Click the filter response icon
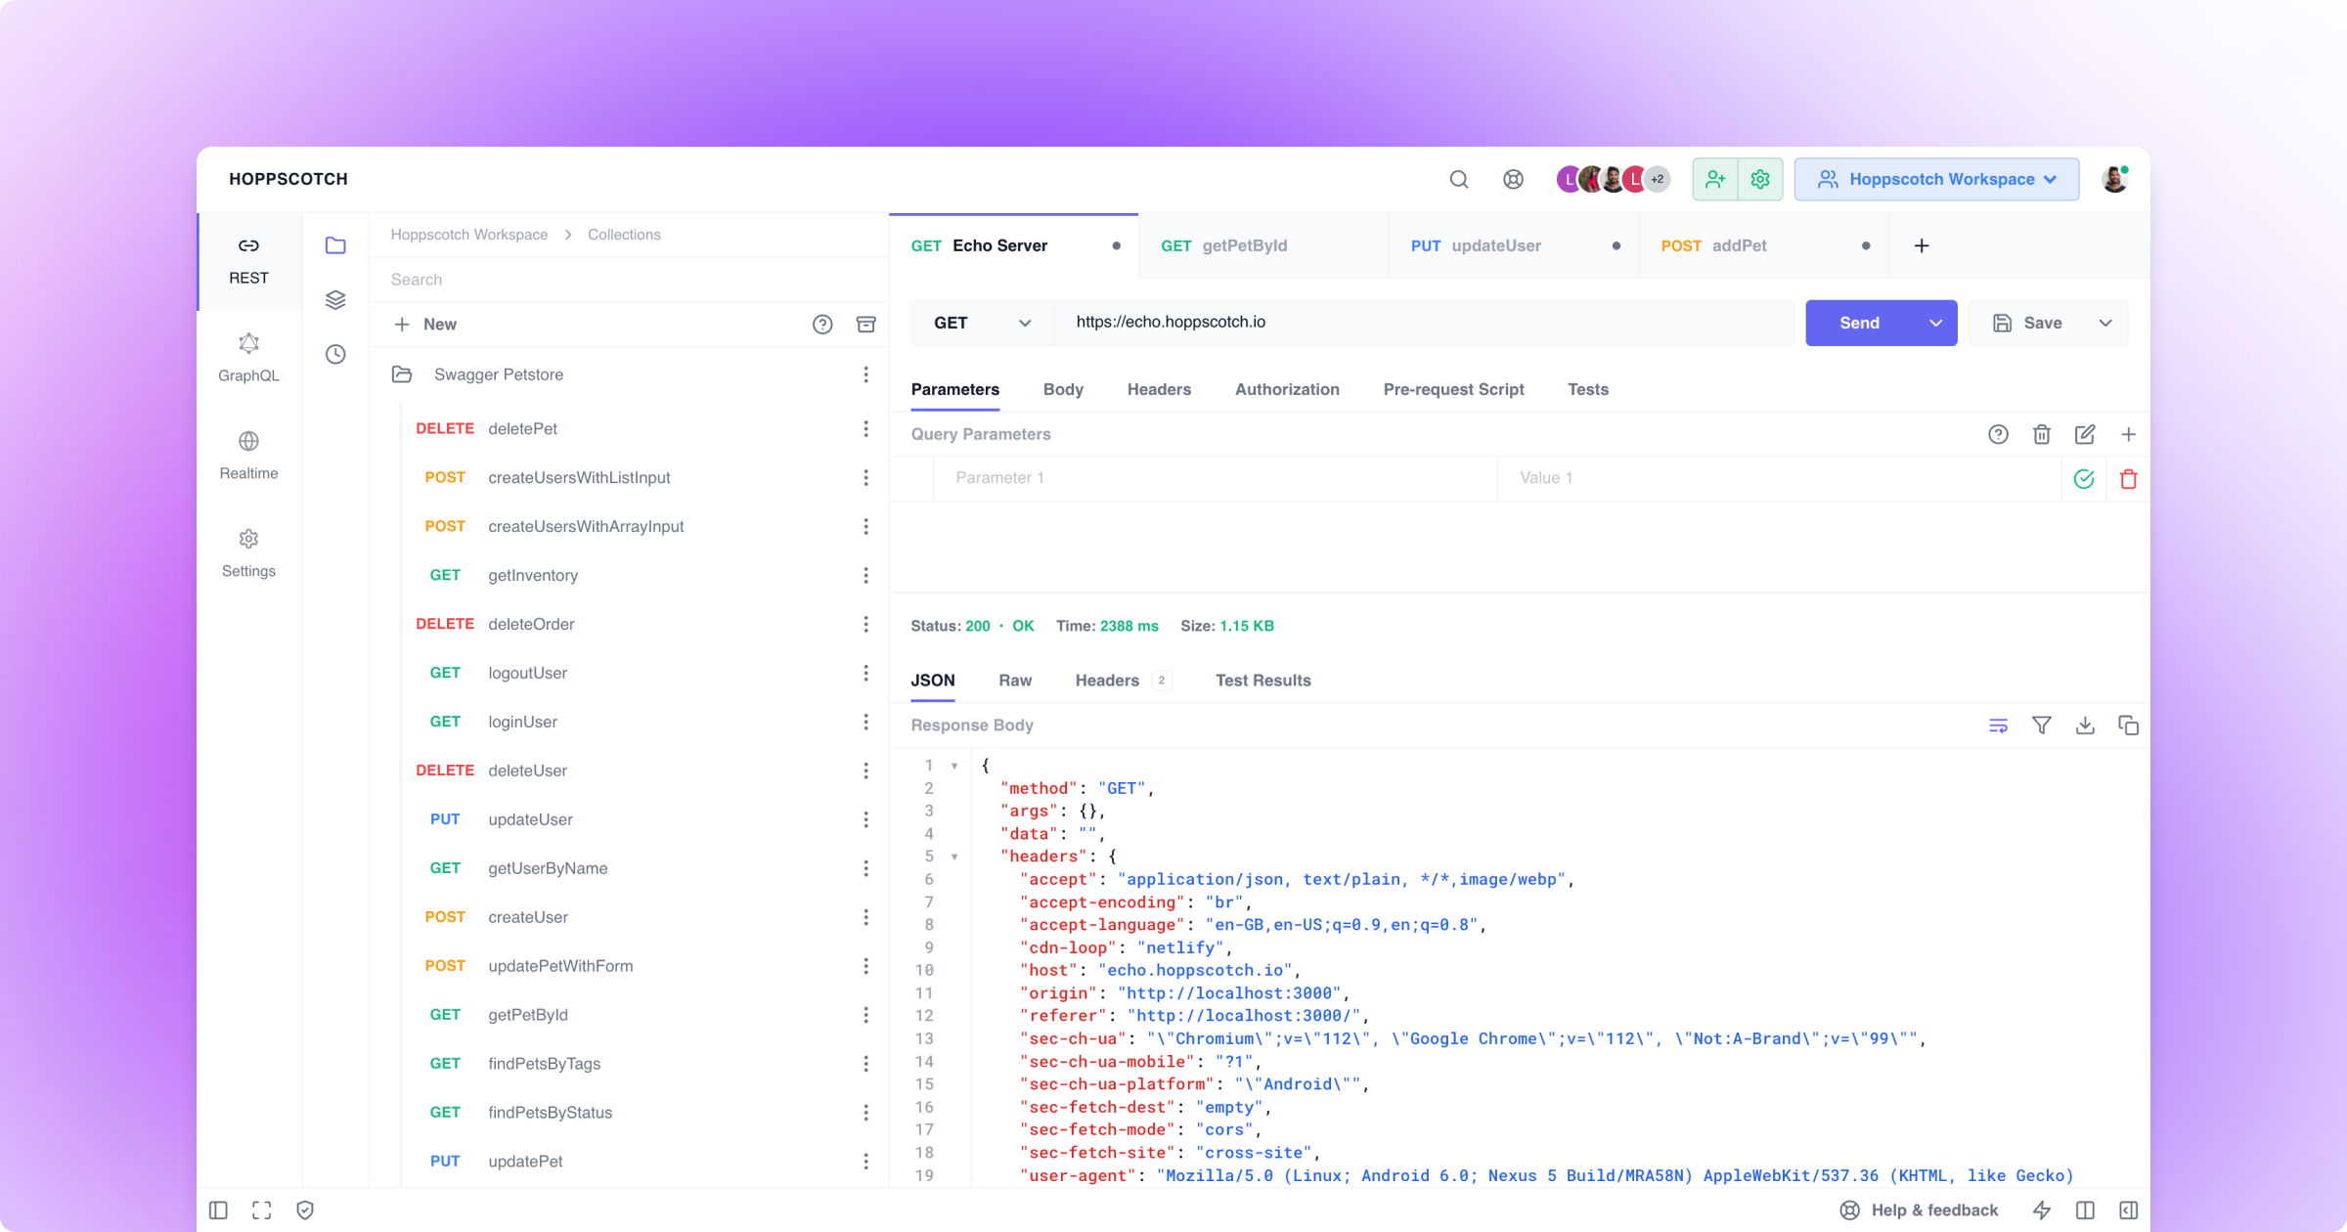Screen dimensions: 2347x1232 [2041, 725]
